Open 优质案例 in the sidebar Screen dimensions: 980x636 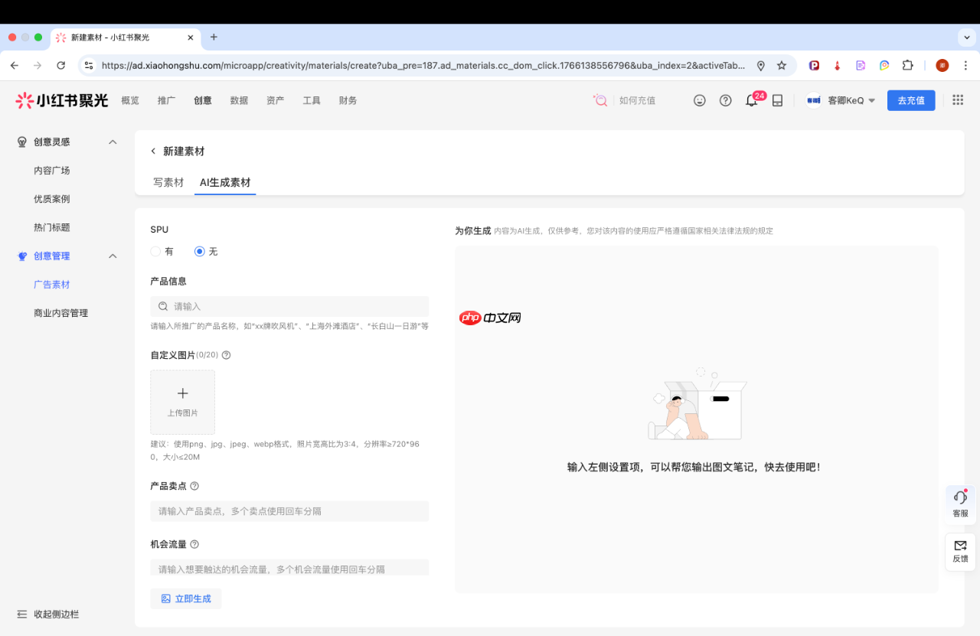[52, 199]
